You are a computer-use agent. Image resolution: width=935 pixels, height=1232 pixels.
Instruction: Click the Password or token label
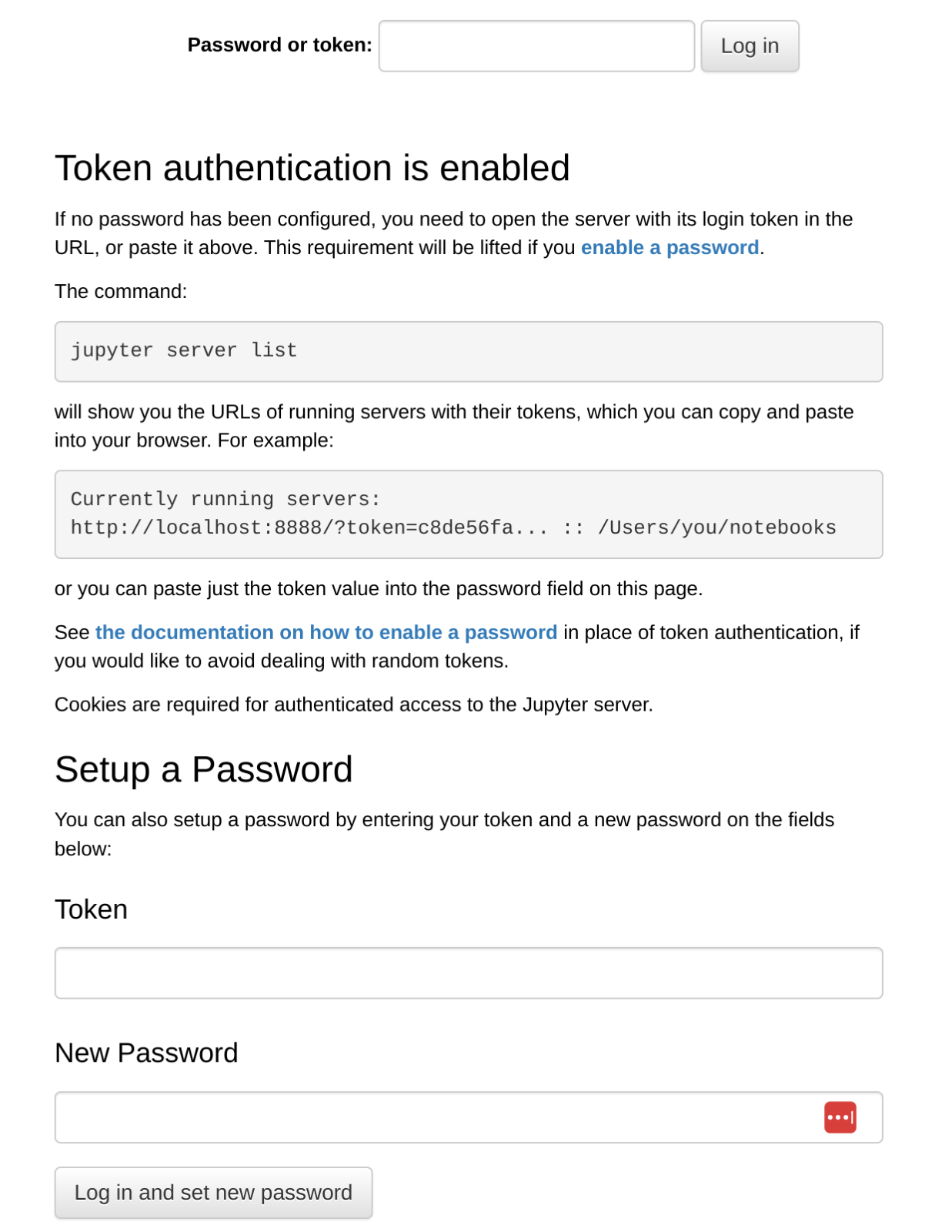[x=280, y=45]
